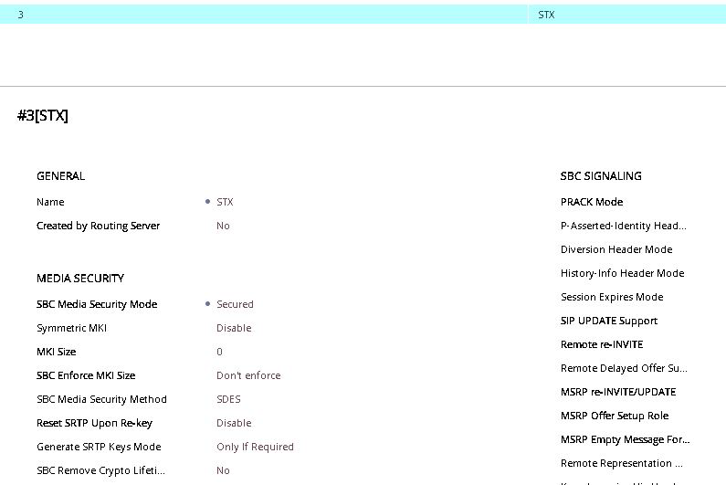Image resolution: width=726 pixels, height=485 pixels.
Task: Click the No value for Created by Routing Server
Action: pyautogui.click(x=223, y=226)
